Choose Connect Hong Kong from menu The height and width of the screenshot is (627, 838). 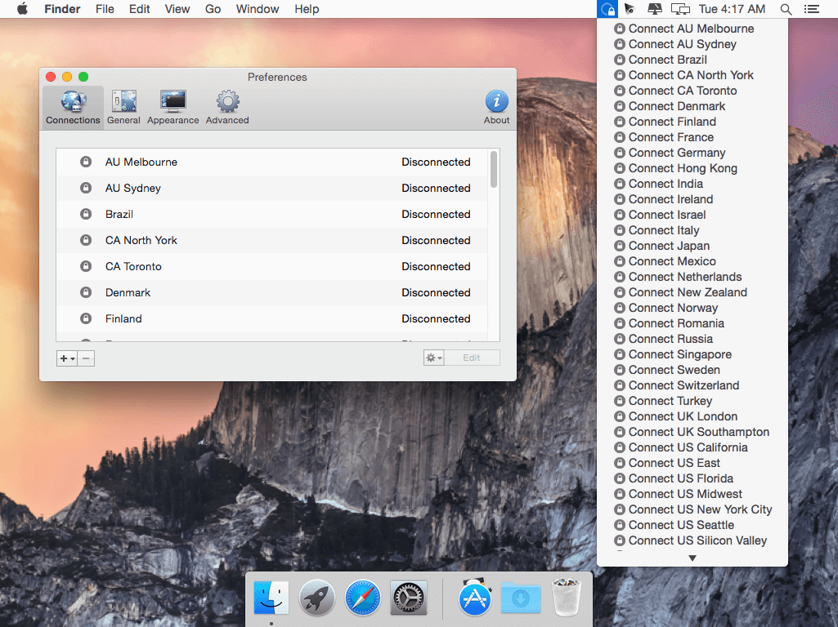pyautogui.click(x=692, y=168)
